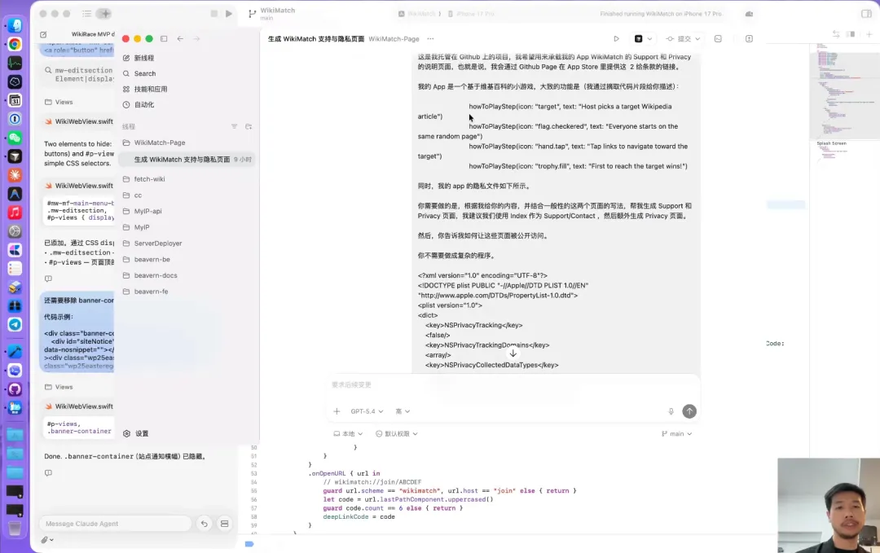Send the message with the up arrow
The image size is (880, 553).
[689, 411]
